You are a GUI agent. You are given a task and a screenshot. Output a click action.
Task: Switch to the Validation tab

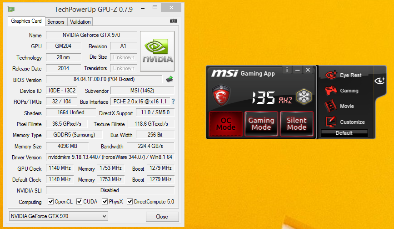(80, 22)
